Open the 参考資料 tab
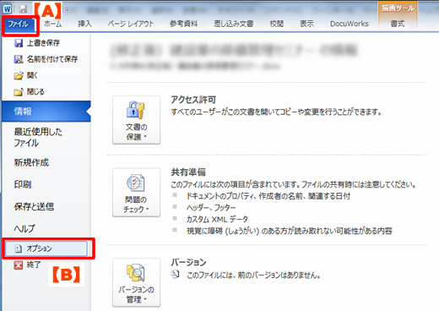This screenshot has width=439, height=311. 183,24
